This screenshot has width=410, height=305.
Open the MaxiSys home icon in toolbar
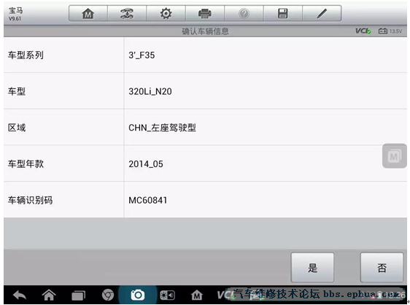pyautogui.click(x=88, y=13)
